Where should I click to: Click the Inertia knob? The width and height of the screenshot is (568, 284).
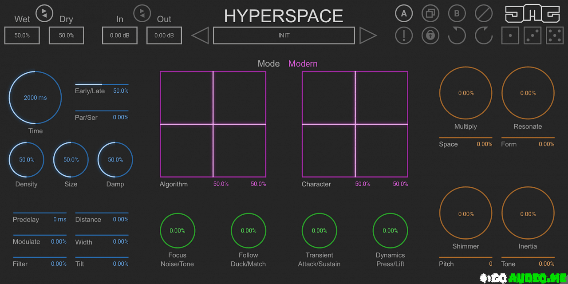(528, 214)
